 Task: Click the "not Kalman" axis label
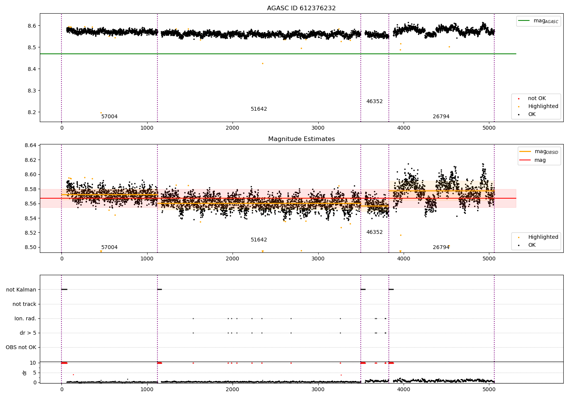pyautogui.click(x=21, y=290)
